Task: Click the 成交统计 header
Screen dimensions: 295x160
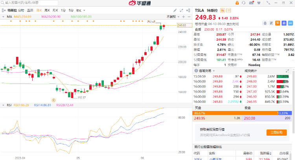Action: tap(251, 71)
